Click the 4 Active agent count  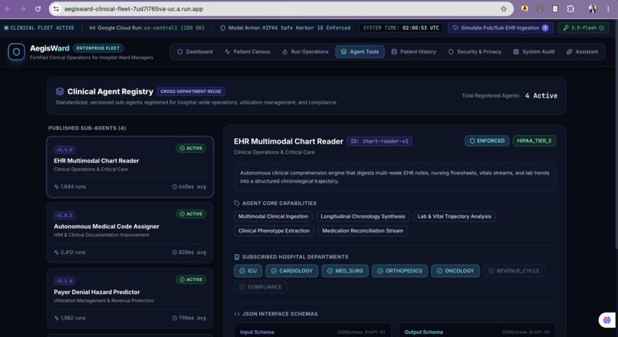[x=541, y=96]
